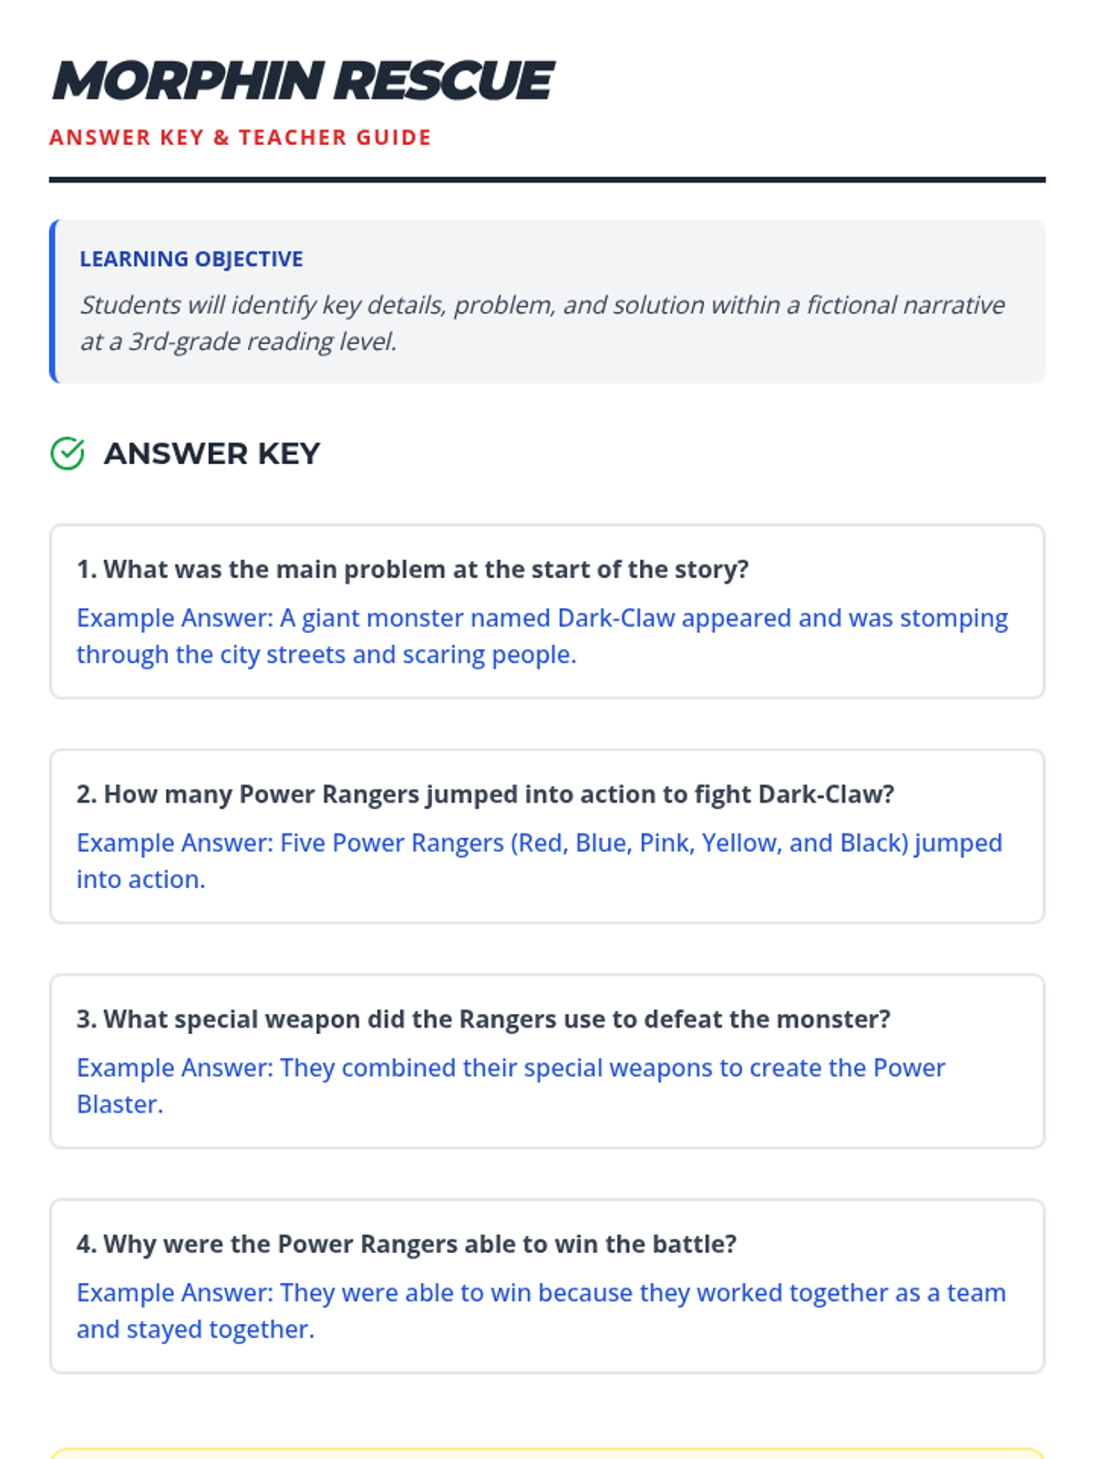This screenshot has width=1094, height=1459.
Task: Select the Power Blaster example answer
Action: [x=511, y=1086]
